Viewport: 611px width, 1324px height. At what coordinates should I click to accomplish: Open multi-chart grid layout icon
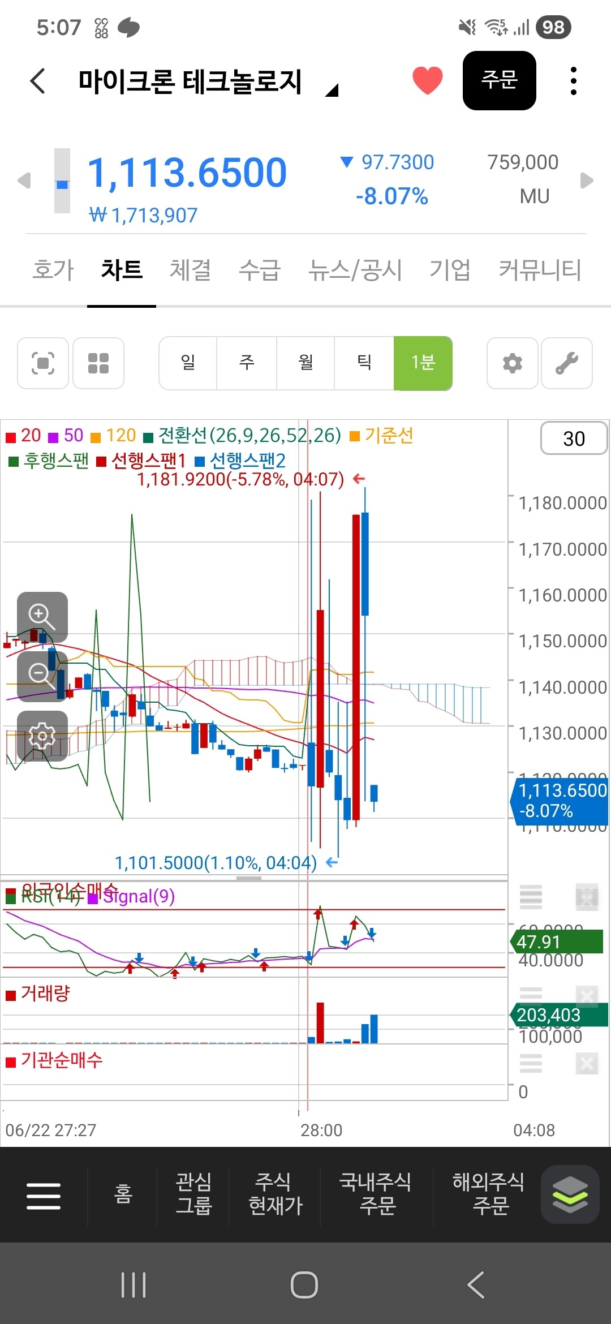point(98,363)
